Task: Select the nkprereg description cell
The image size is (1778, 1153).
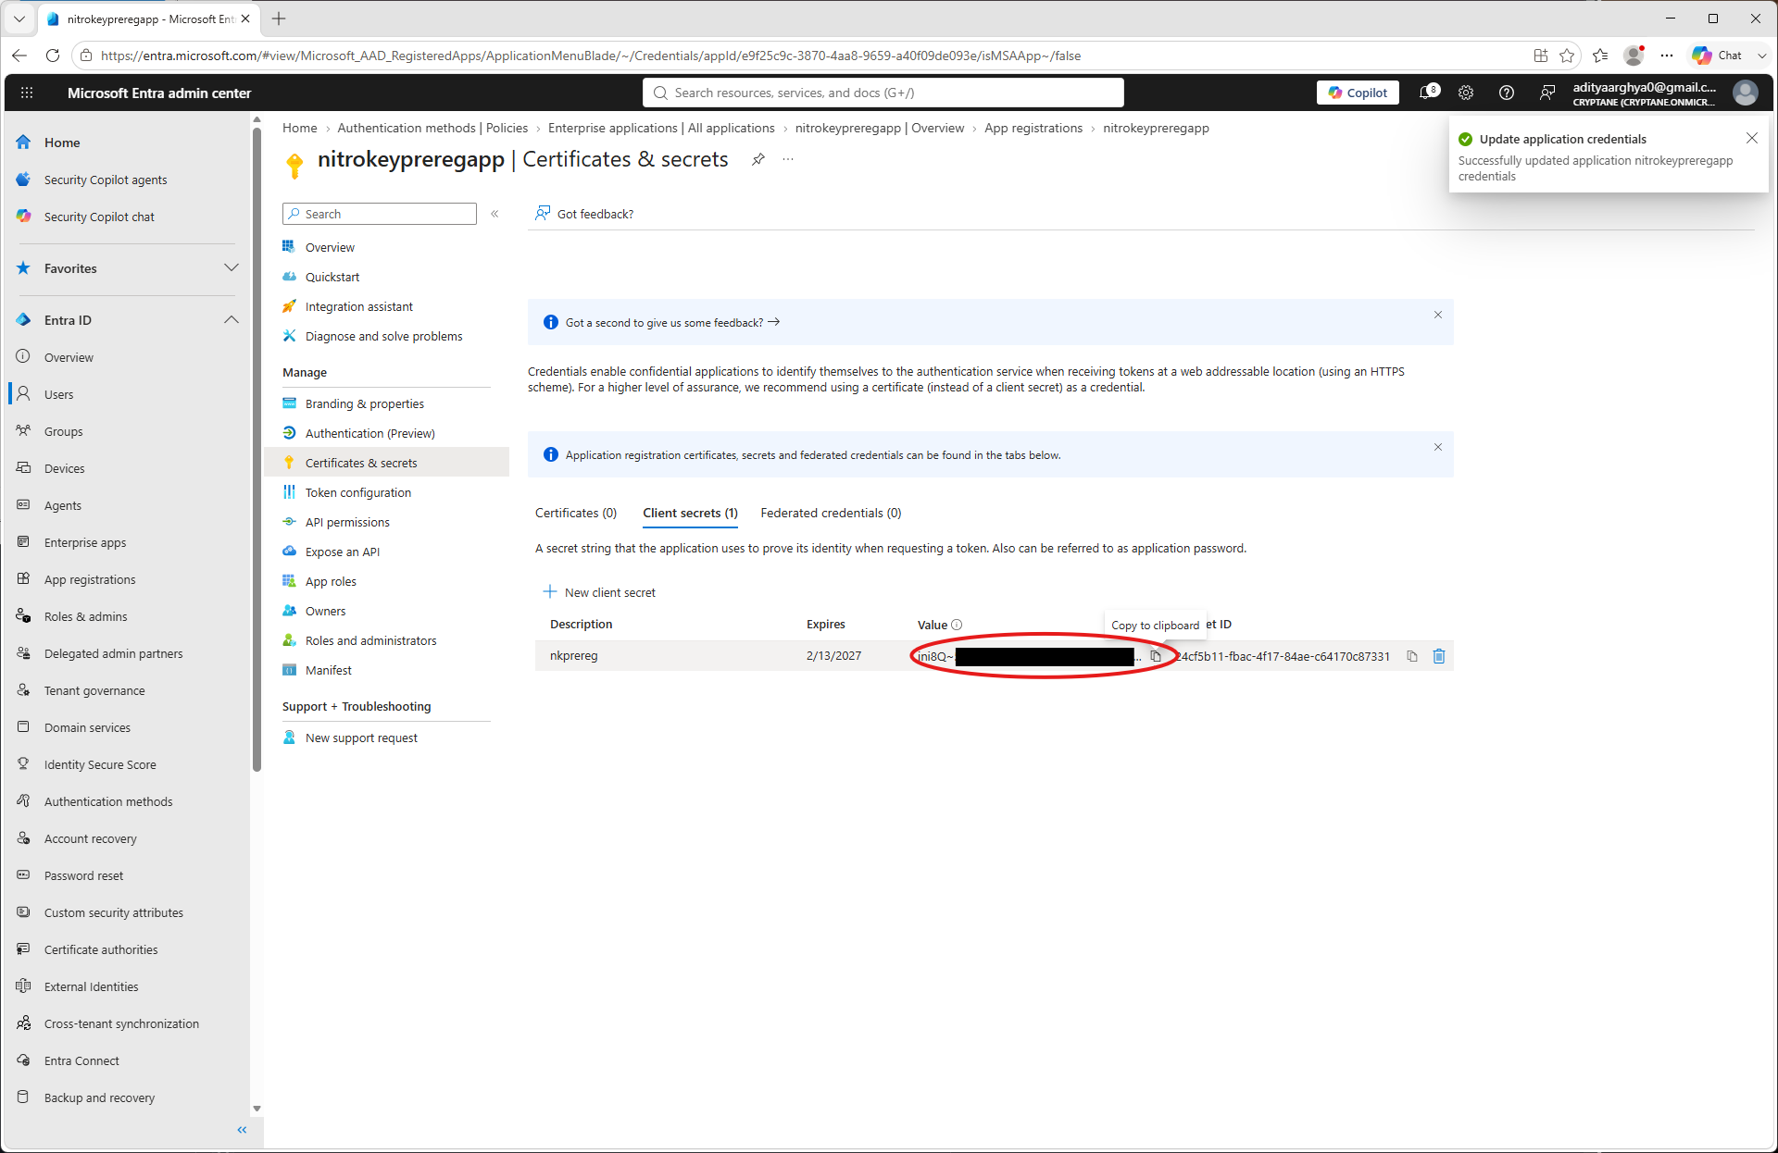Action: (574, 655)
